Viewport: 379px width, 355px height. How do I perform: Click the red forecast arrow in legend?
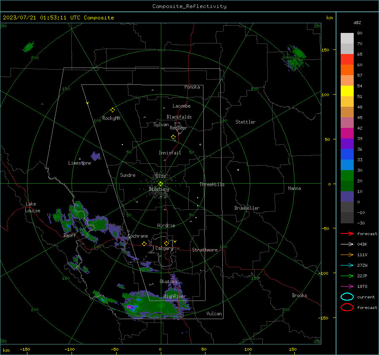pyautogui.click(x=347, y=233)
